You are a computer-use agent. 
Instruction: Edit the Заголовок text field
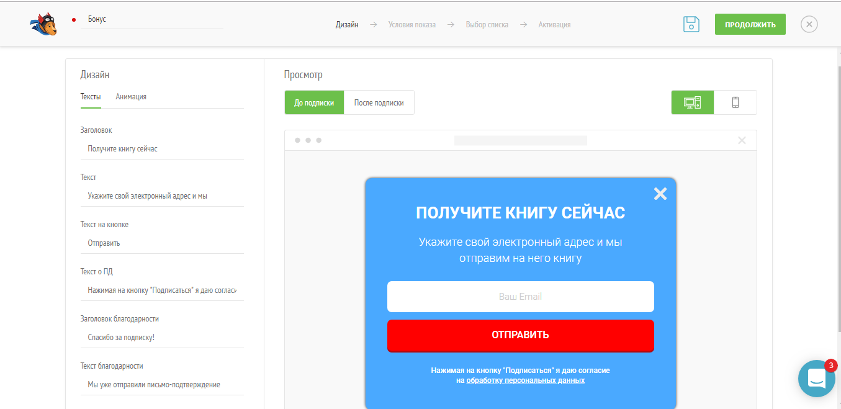click(x=161, y=149)
